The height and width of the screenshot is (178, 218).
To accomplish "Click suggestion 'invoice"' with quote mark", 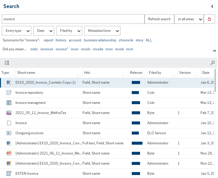I will click(62, 49).
